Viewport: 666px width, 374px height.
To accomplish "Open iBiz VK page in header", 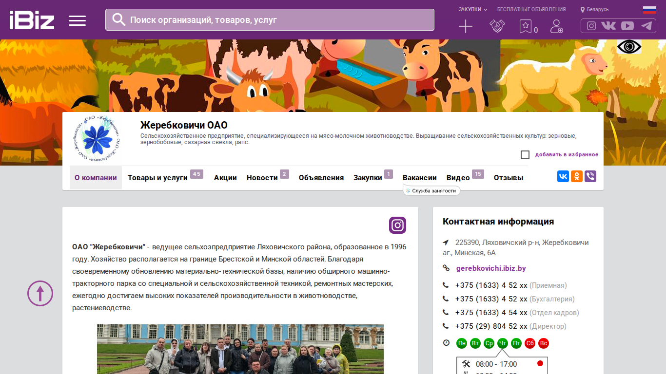I will click(x=608, y=26).
